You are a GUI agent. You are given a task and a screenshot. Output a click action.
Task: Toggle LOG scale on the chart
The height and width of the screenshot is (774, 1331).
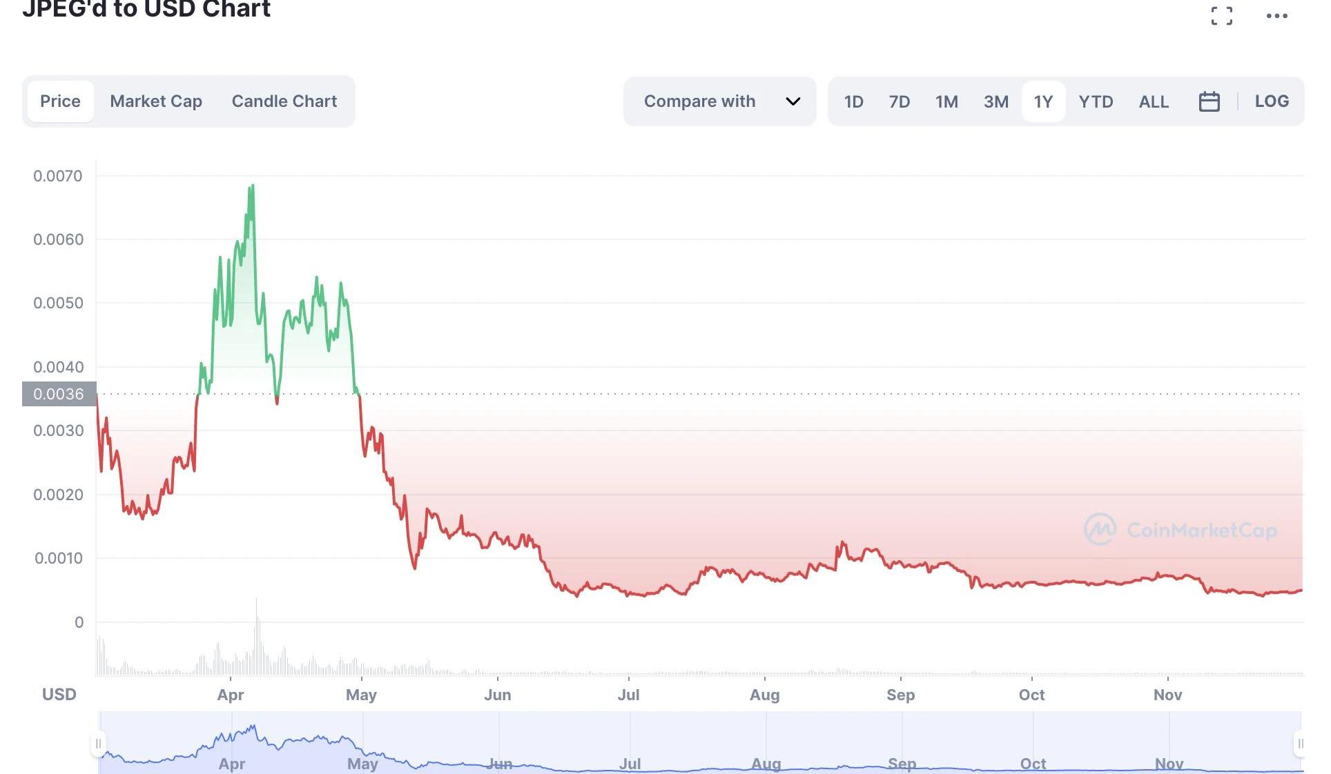tap(1272, 101)
